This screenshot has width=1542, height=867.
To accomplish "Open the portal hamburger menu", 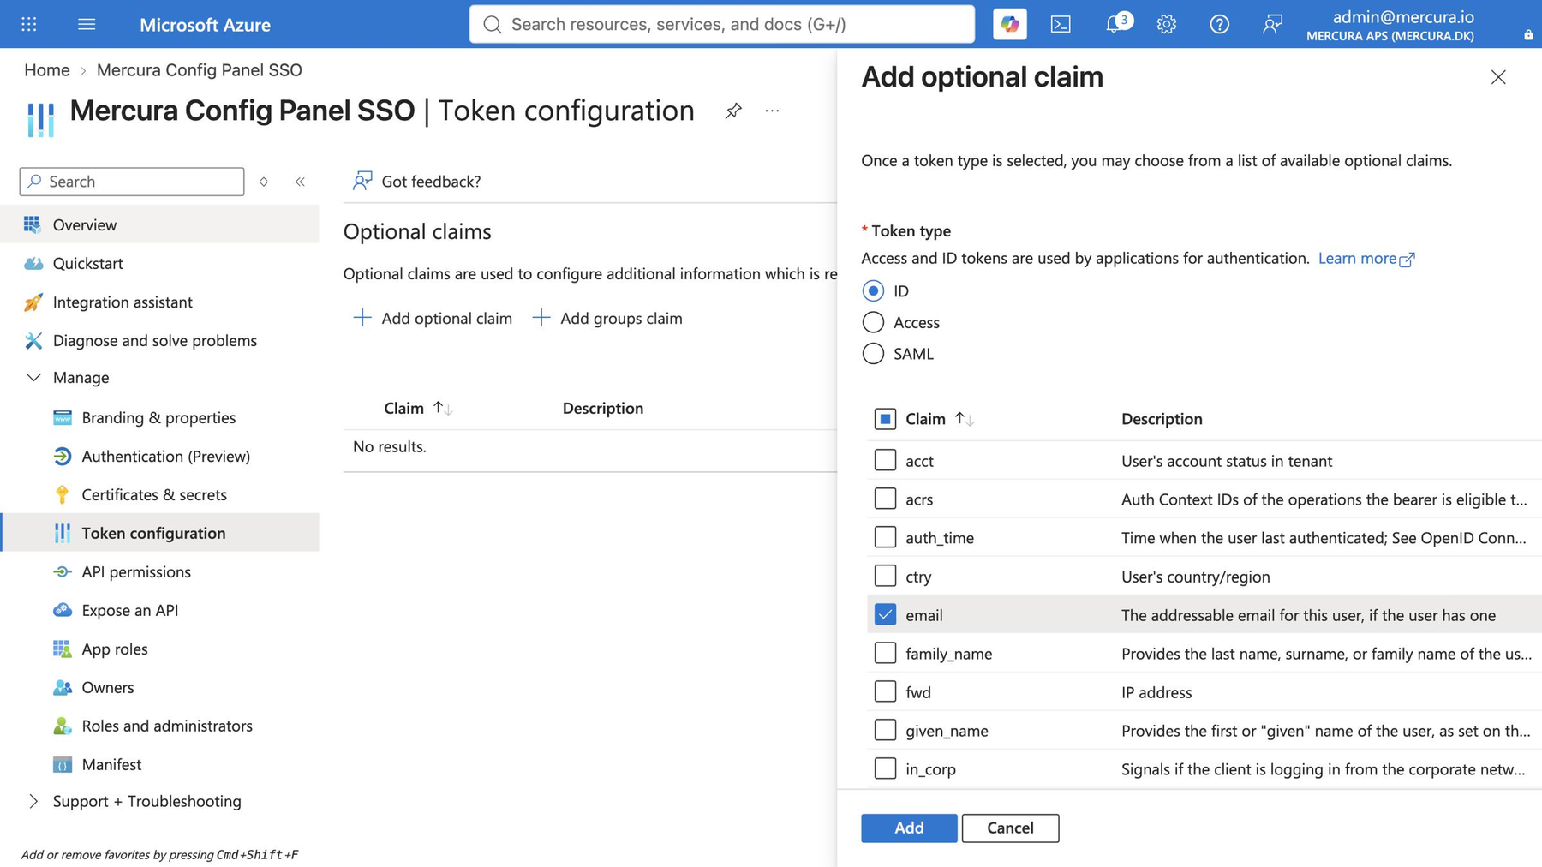I will 87,24.
